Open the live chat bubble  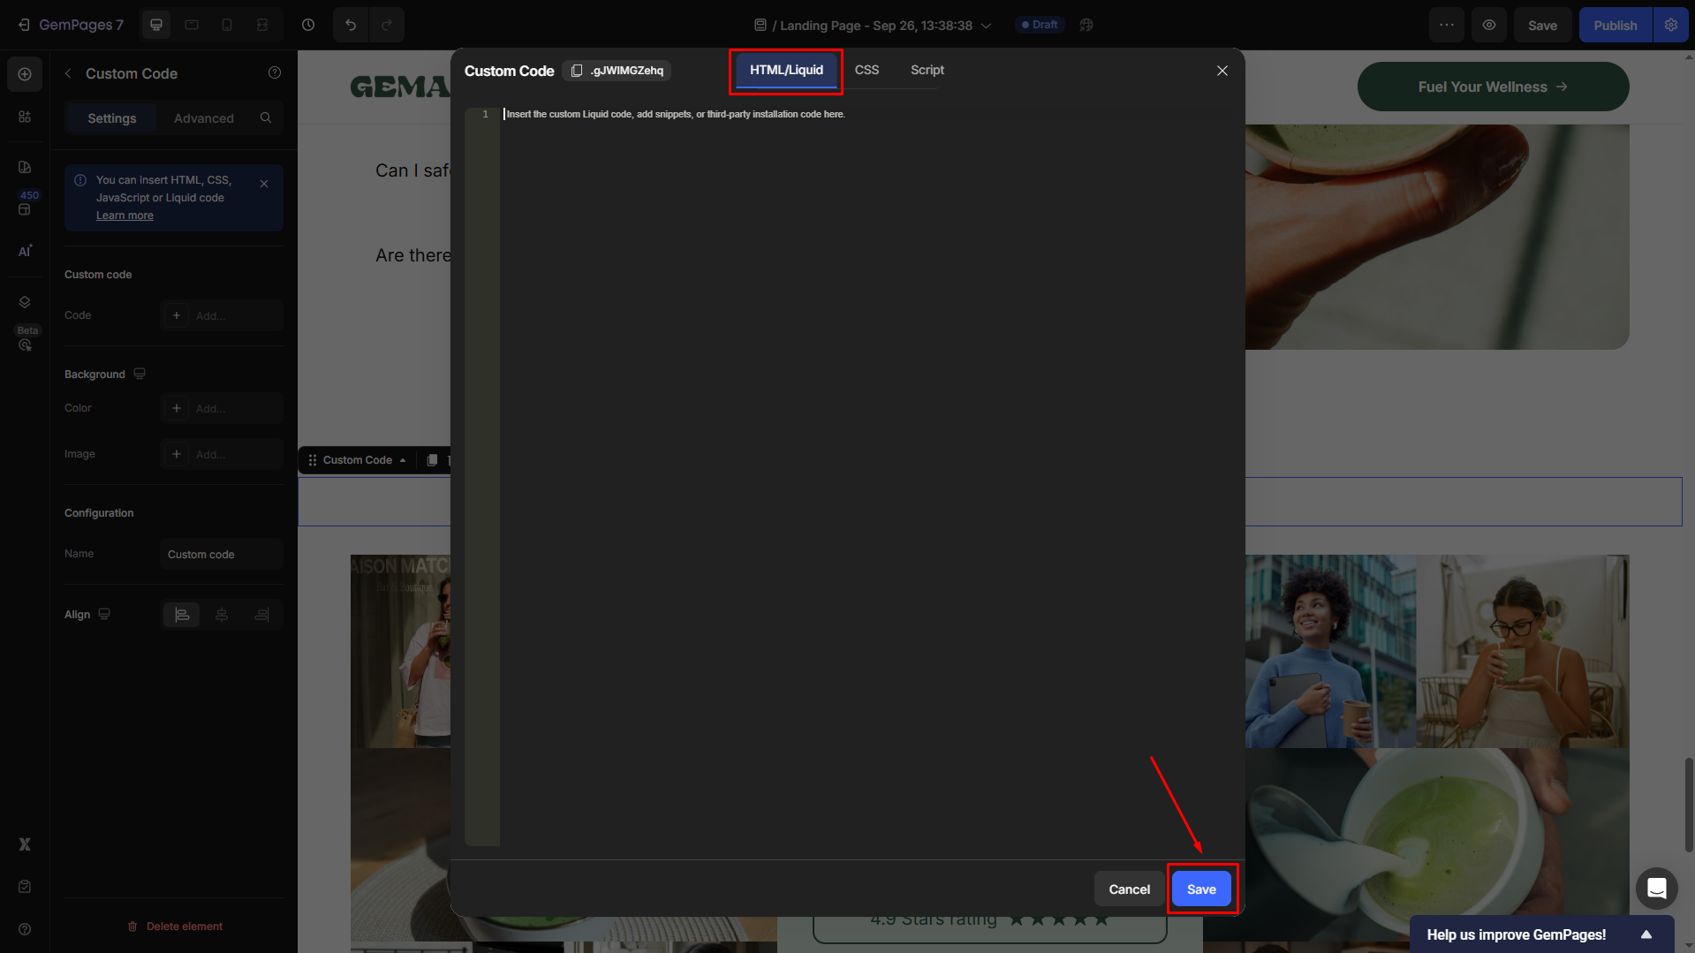coord(1656,889)
